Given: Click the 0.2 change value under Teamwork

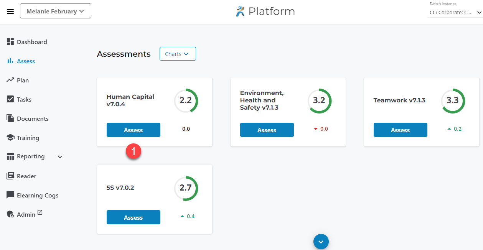Looking at the screenshot, I should click(x=458, y=129).
